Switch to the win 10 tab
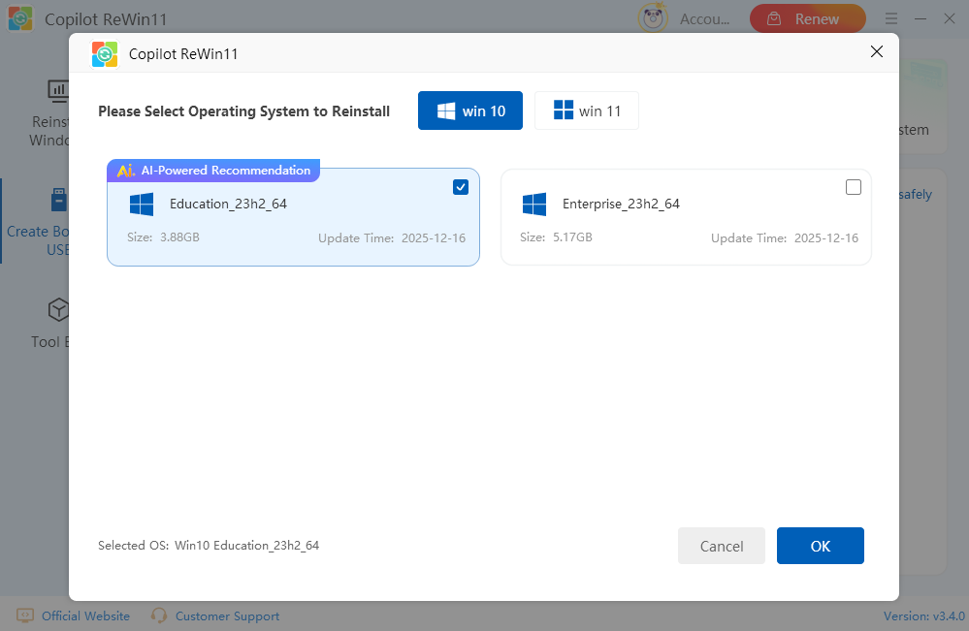 470,110
